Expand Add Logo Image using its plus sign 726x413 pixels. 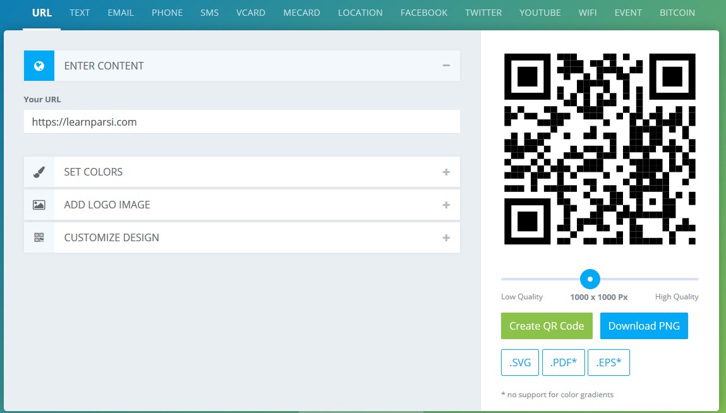(446, 205)
